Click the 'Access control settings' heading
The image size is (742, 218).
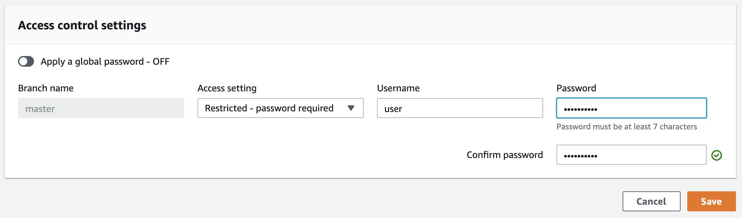pyautogui.click(x=82, y=25)
